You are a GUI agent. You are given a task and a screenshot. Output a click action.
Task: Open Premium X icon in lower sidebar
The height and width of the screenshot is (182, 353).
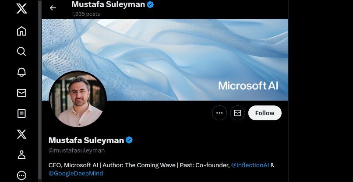pos(21,134)
